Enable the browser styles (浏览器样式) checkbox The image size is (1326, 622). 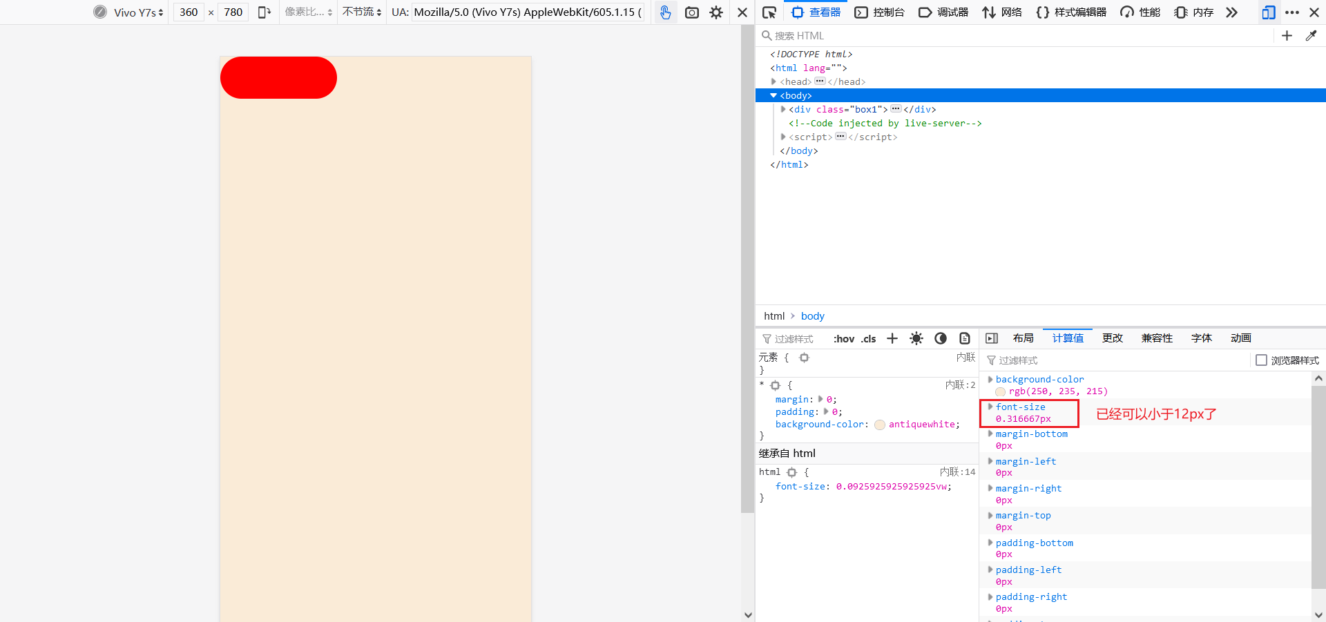coord(1261,360)
